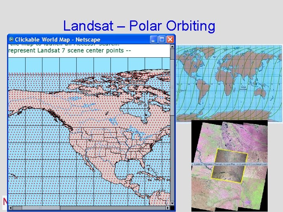Click the horizontal scrollbar right arrow
The image size is (283, 212).
point(168,208)
